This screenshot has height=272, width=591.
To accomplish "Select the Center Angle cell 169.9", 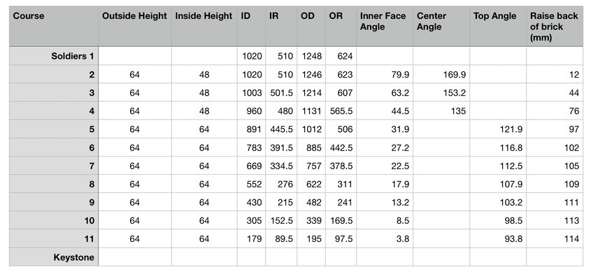I will click(x=441, y=75).
